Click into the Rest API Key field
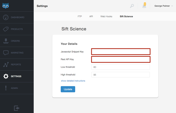The width and height of the screenshot is (176, 113). pyautogui.click(x=121, y=59)
